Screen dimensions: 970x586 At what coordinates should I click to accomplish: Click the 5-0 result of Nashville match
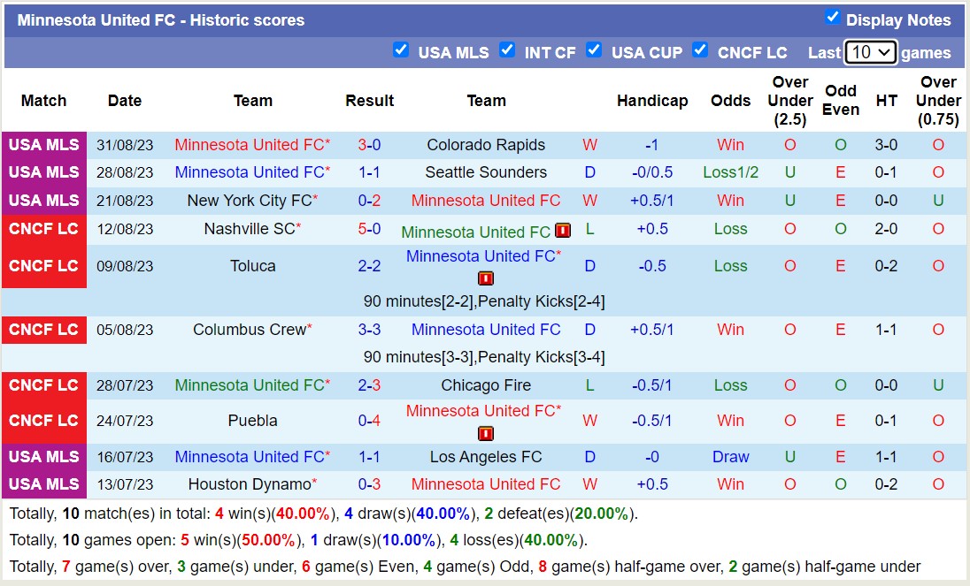point(369,229)
